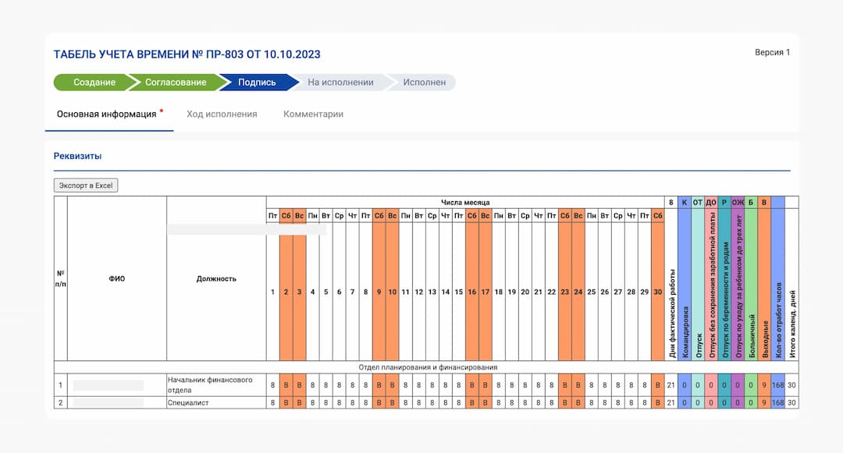Click the 30 calendar days cell for Специалист

(792, 402)
